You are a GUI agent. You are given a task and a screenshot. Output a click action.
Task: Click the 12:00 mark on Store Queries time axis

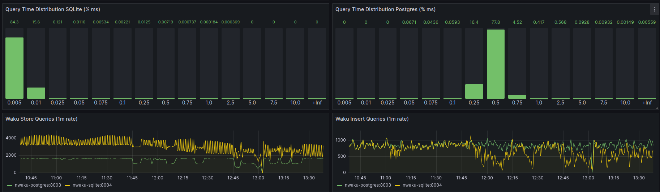click(158, 178)
